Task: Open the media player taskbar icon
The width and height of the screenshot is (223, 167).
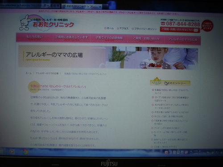Action: tap(12, 151)
